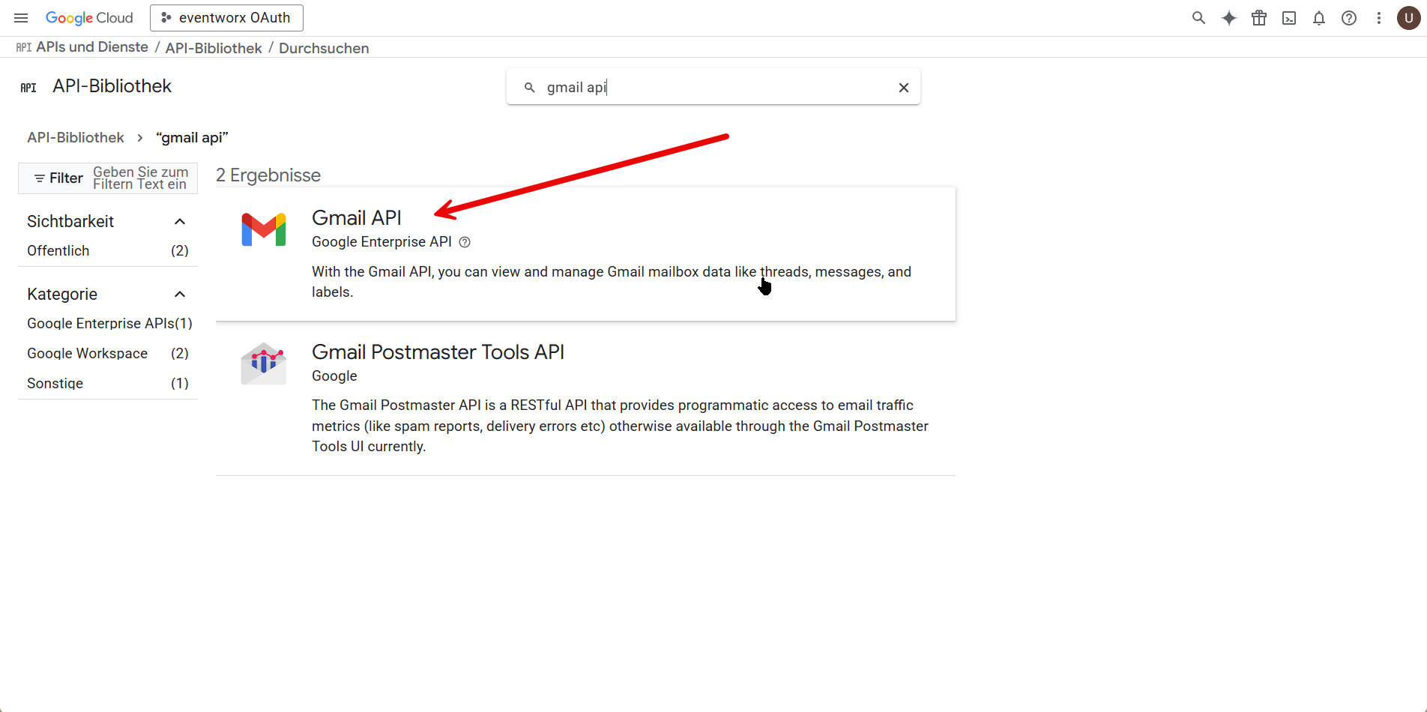This screenshot has width=1427, height=712.
Task: Open the user account avatar U
Action: tap(1409, 18)
